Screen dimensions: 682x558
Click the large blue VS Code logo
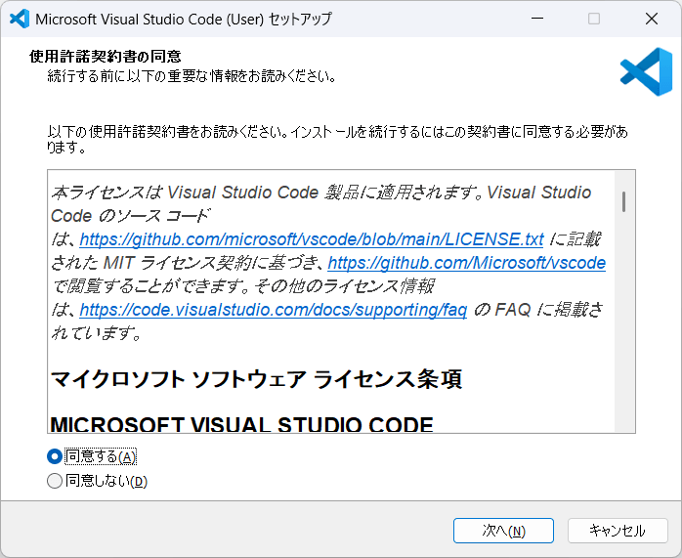click(646, 71)
